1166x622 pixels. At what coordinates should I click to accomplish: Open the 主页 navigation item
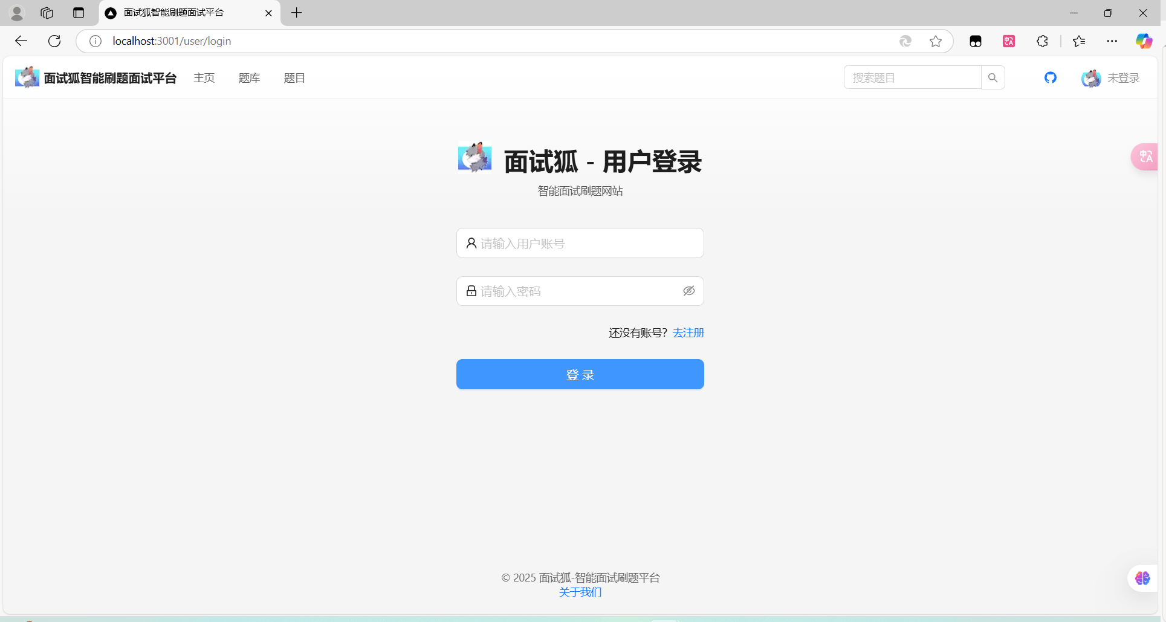[x=204, y=78]
